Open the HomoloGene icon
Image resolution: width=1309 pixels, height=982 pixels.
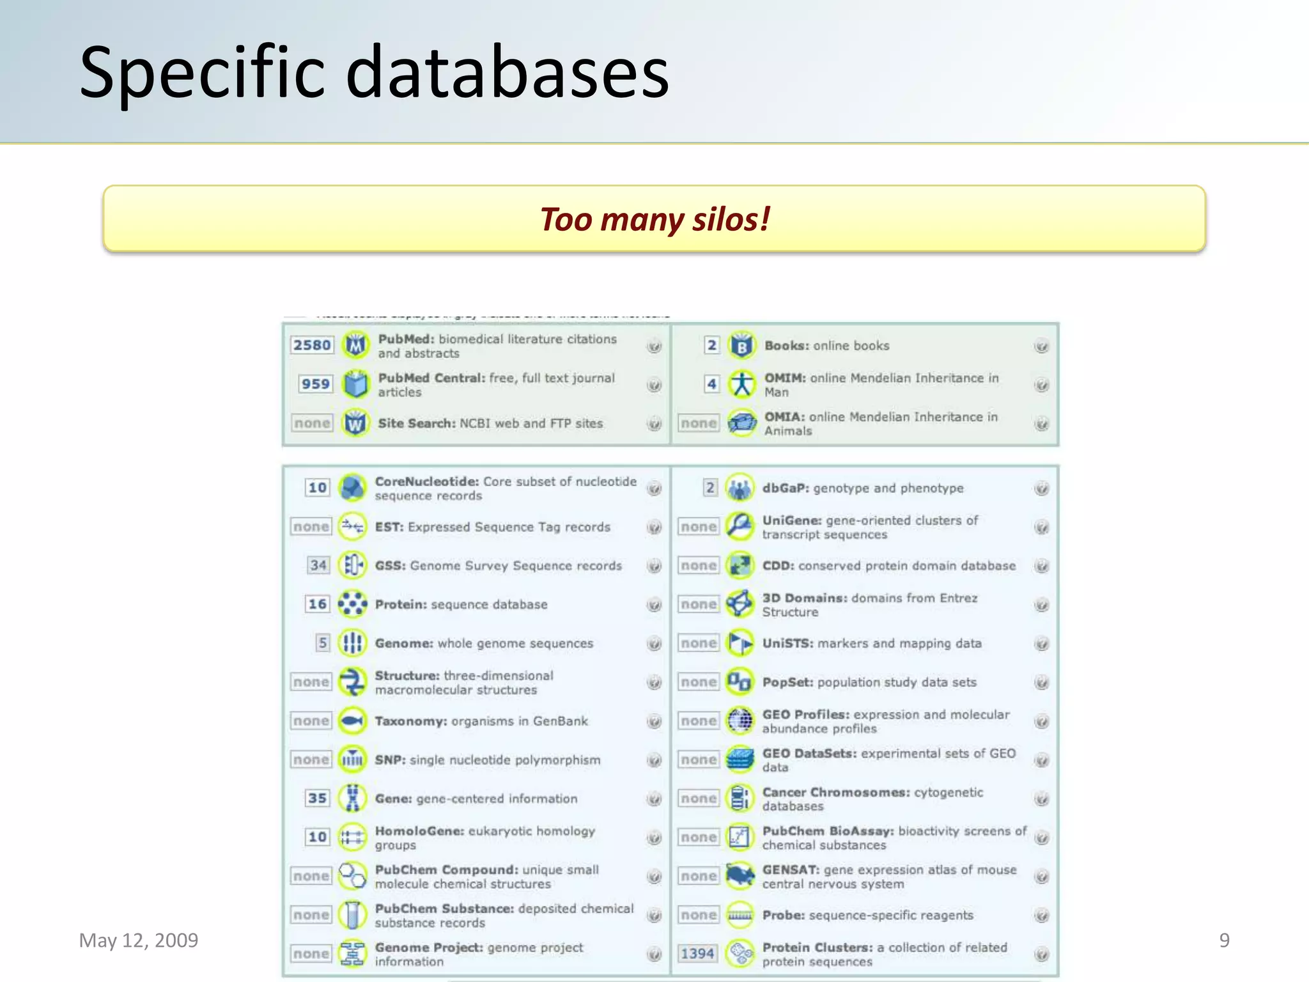pyautogui.click(x=352, y=838)
